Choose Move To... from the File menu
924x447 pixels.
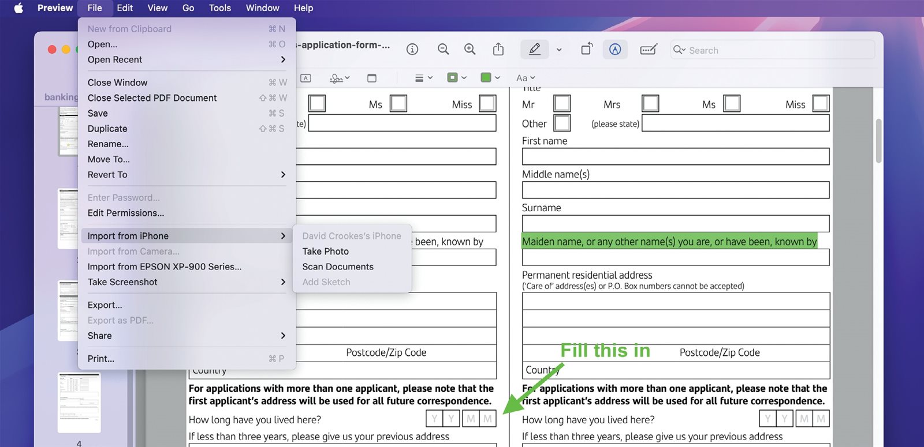187,159
